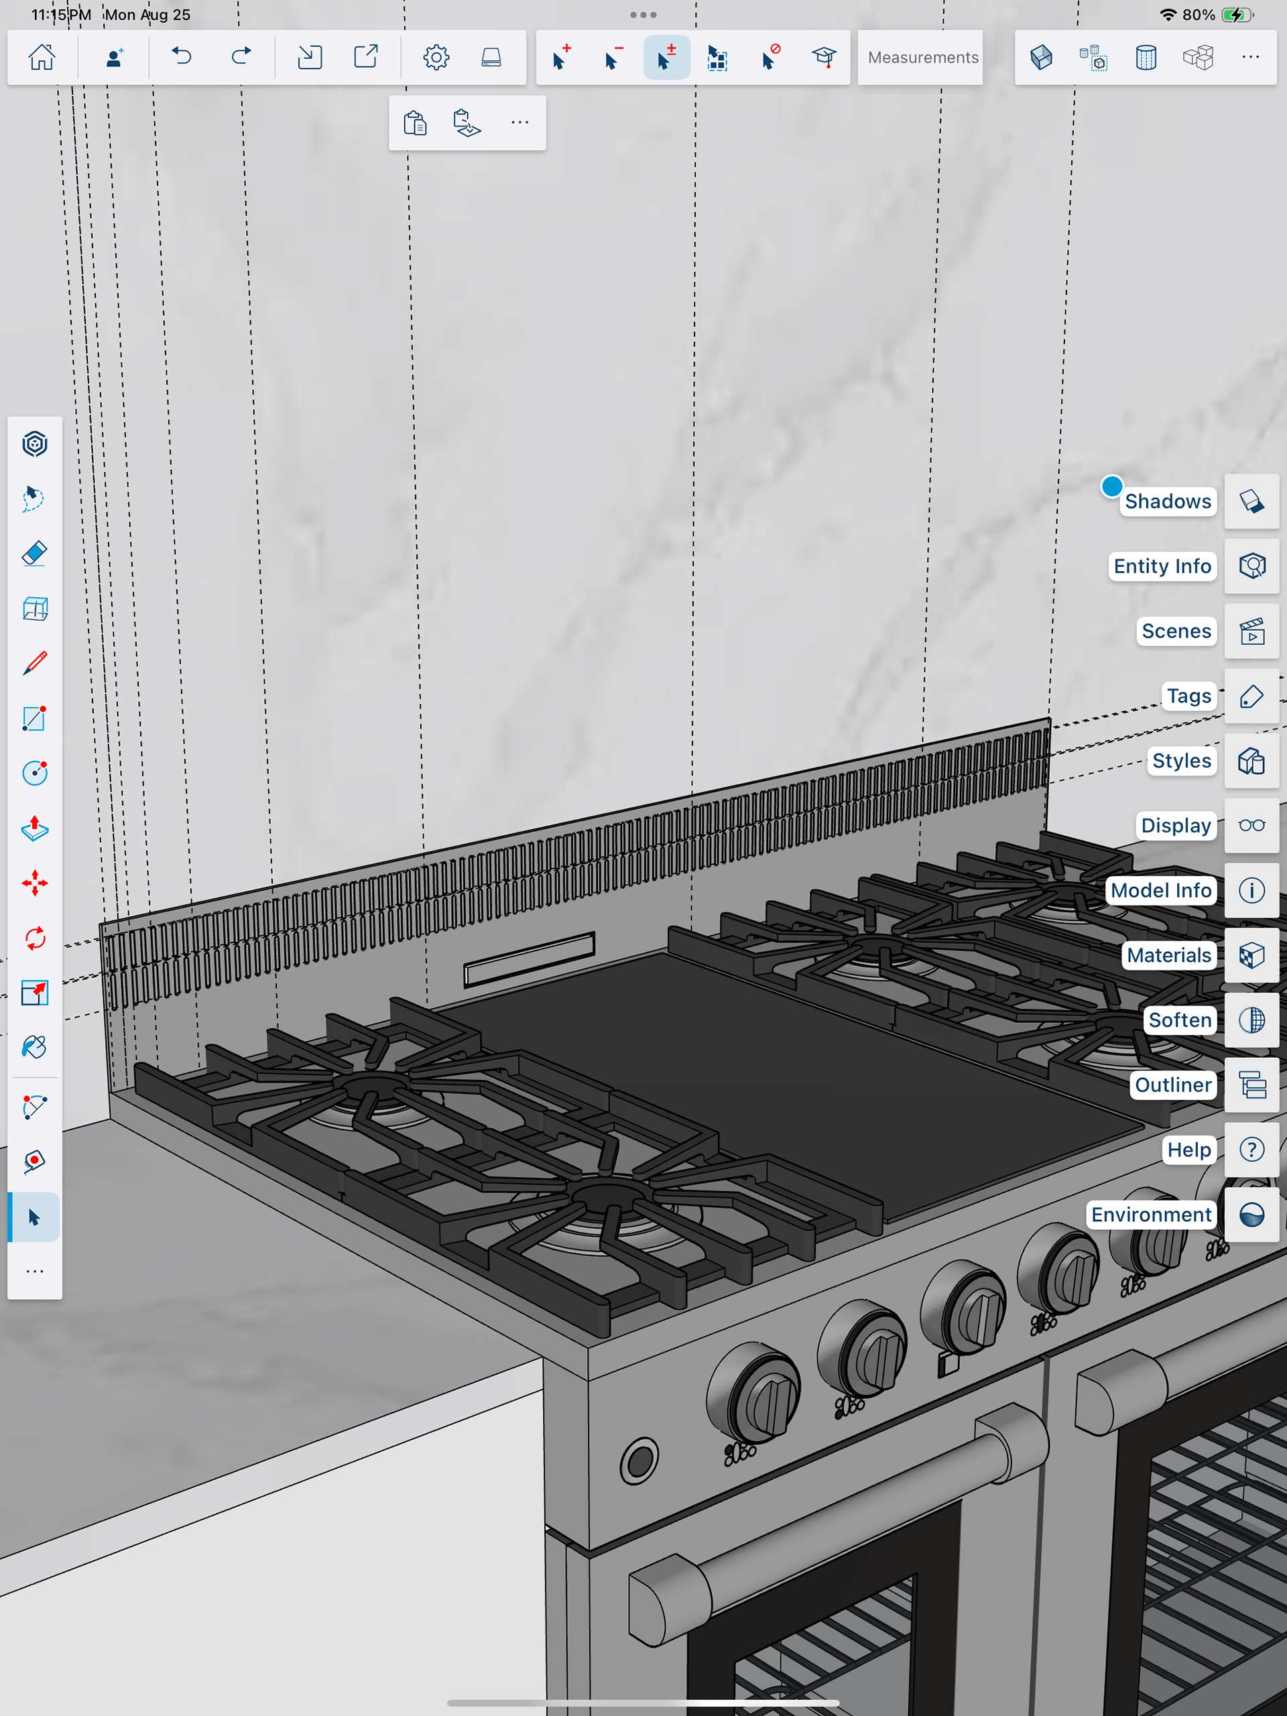Select the Eraser tool
This screenshot has height=1716, width=1287.
(x=34, y=553)
